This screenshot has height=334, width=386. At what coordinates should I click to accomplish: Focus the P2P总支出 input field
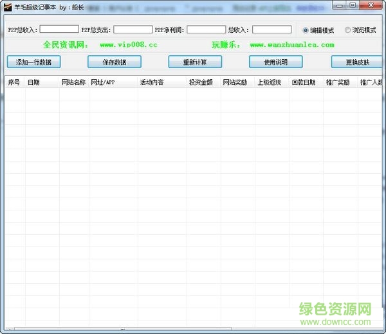click(x=133, y=30)
